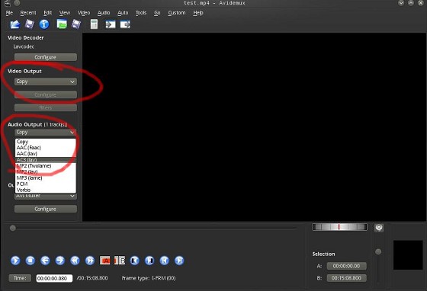Click the black audio level meter box

[x=408, y=255]
